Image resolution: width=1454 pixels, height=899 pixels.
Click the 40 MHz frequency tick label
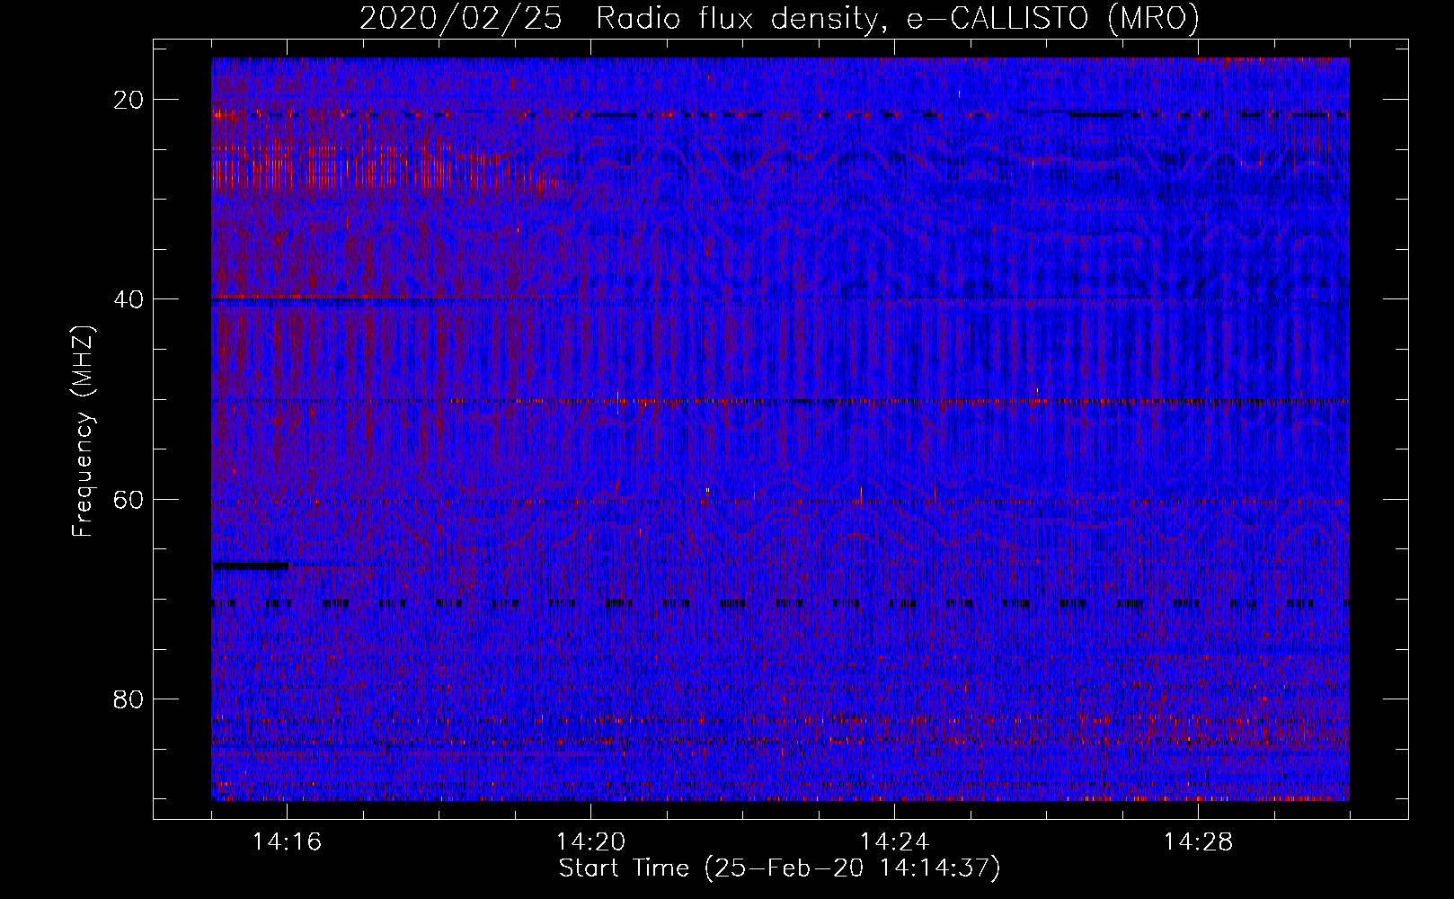[x=129, y=298]
